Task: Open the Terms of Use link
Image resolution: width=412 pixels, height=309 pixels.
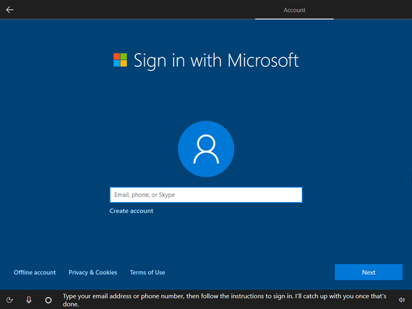Action: pos(148,272)
